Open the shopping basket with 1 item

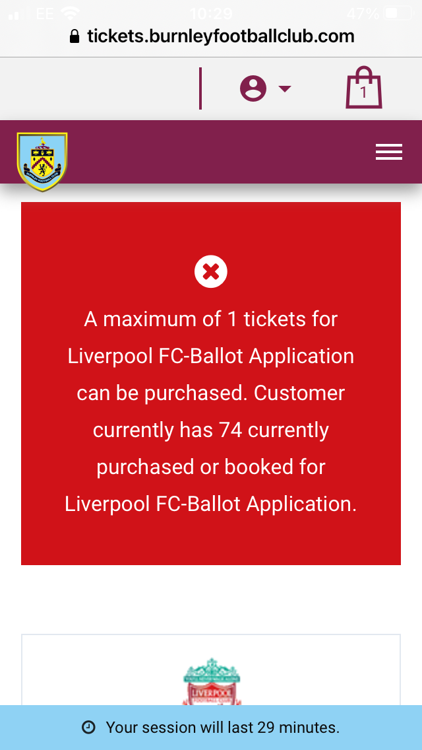pyautogui.click(x=364, y=88)
